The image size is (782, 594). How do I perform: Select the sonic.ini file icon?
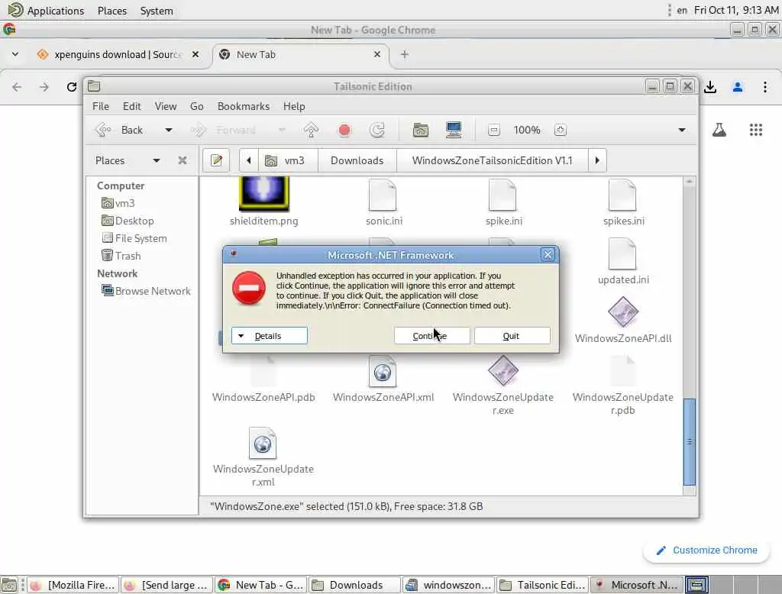(x=383, y=195)
